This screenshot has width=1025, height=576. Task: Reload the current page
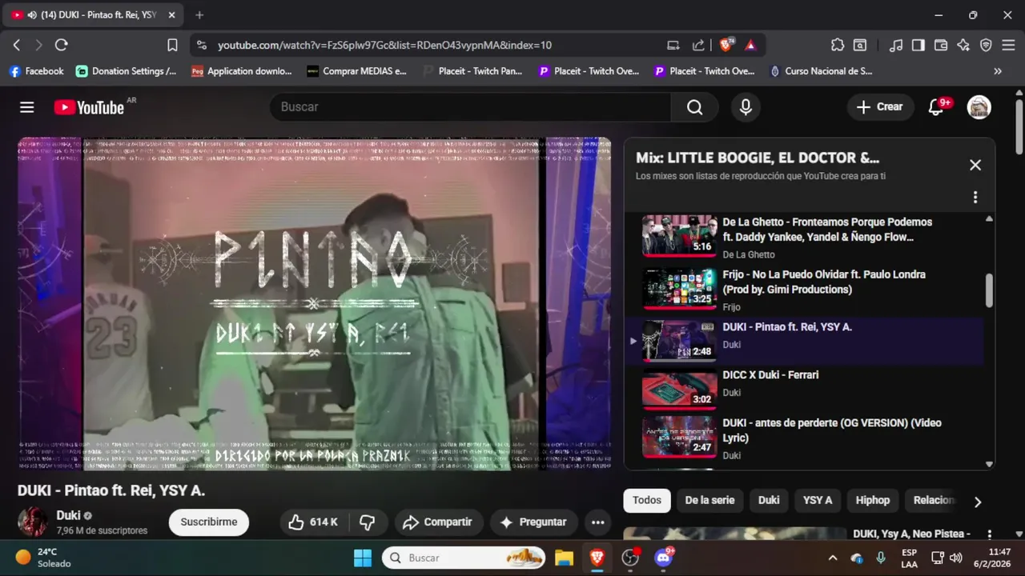(62, 46)
